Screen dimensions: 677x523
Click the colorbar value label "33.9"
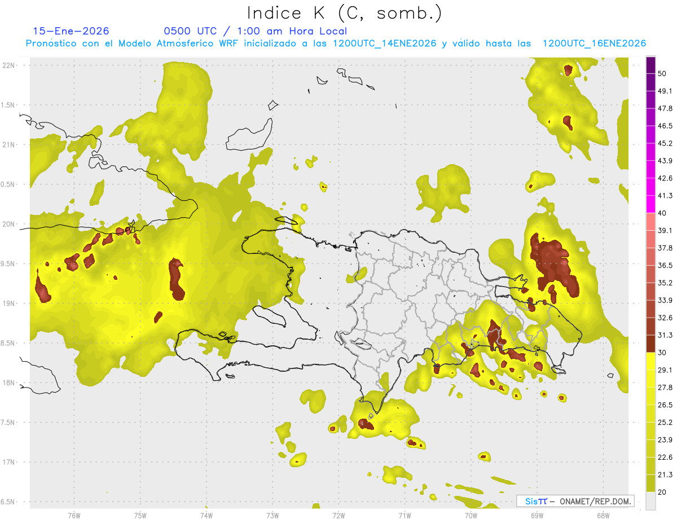tap(665, 301)
